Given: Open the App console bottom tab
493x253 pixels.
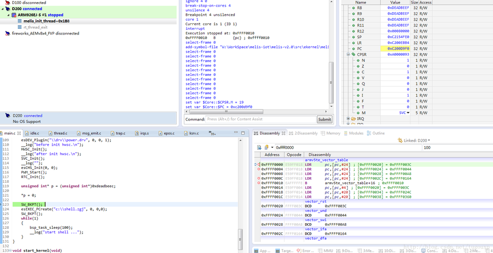Looking at the screenshot, I should pyautogui.click(x=263, y=250).
